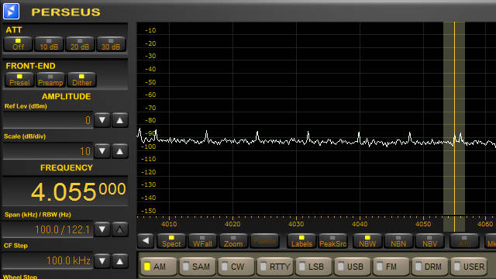Disable the Presel front-end filter
The image size is (496, 279).
19,80
